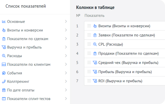Click the people icon beside Показатели по клиентам
165x104 pixels.
(4, 65)
